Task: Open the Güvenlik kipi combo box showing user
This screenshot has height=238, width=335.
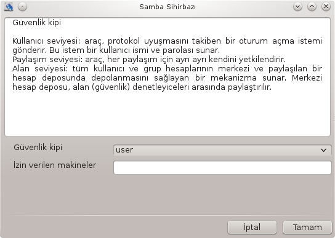Action: [x=222, y=150]
